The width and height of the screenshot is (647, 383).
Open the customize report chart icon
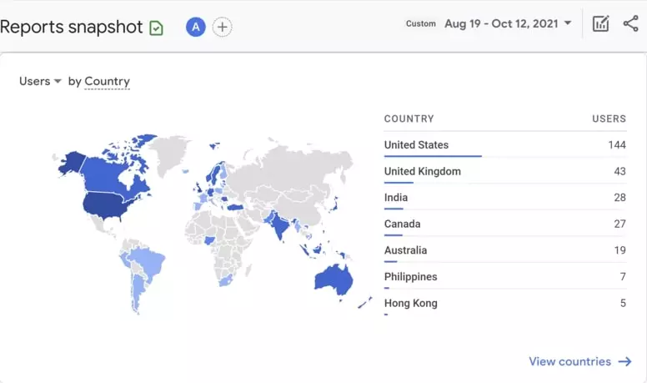tap(600, 23)
